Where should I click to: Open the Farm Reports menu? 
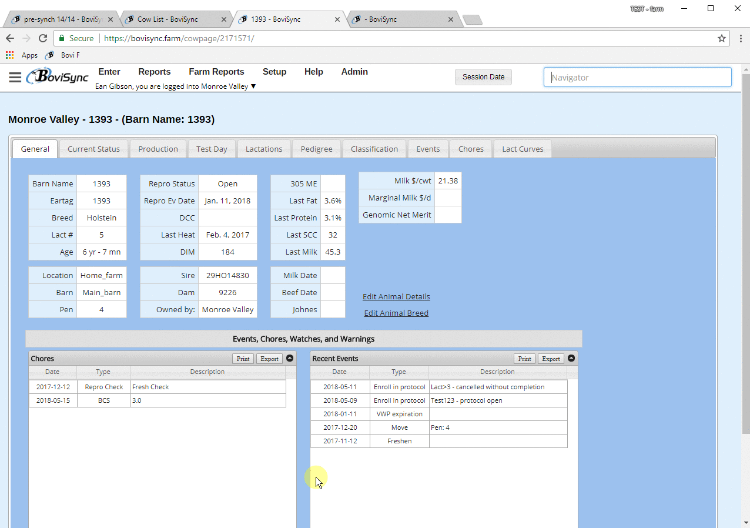216,72
